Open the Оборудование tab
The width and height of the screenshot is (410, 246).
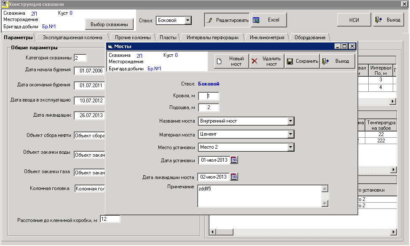pos(310,37)
